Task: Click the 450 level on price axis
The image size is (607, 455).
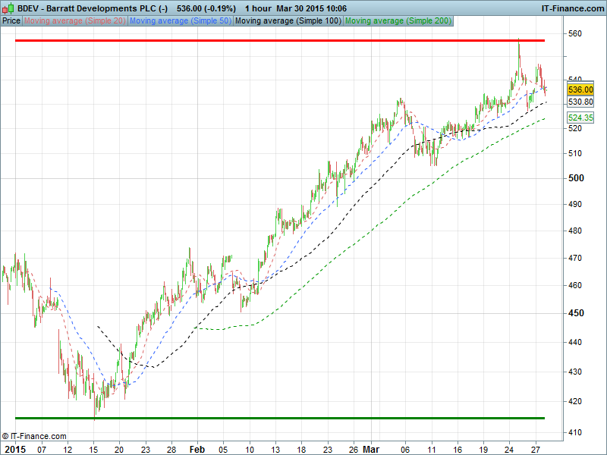Action: coord(577,313)
